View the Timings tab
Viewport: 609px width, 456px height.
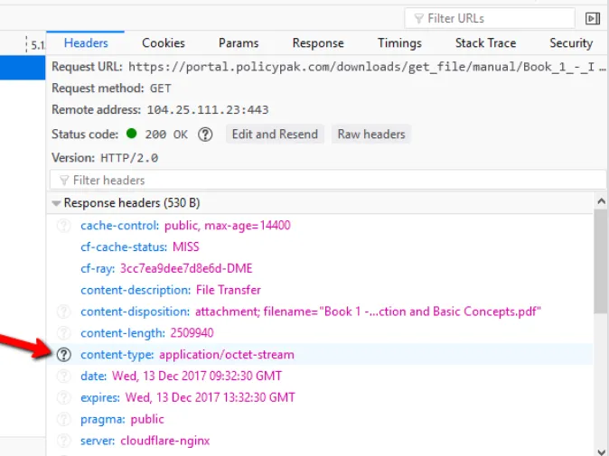coord(399,43)
